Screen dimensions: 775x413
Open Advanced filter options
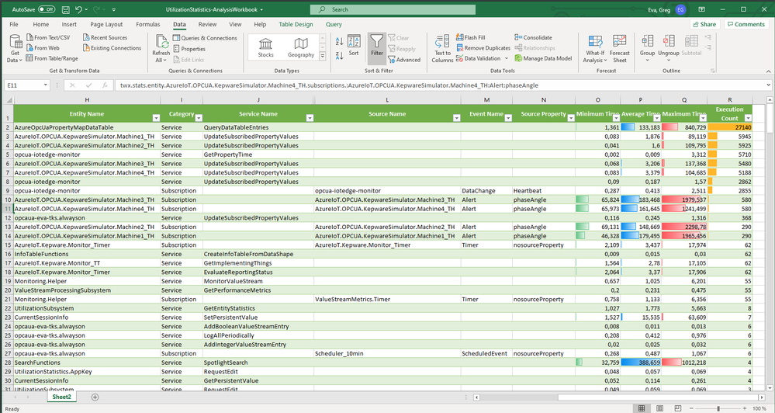tap(404, 59)
